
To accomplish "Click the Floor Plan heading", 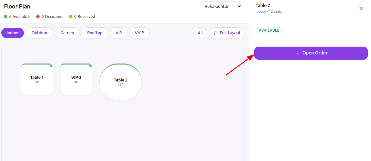I will pos(17,7).
